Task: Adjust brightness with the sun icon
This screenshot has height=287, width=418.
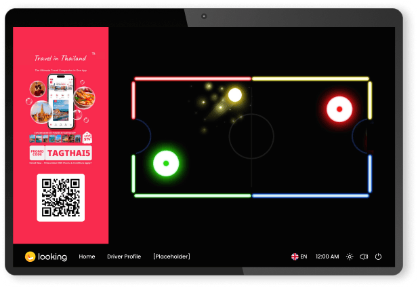Action: tap(350, 256)
